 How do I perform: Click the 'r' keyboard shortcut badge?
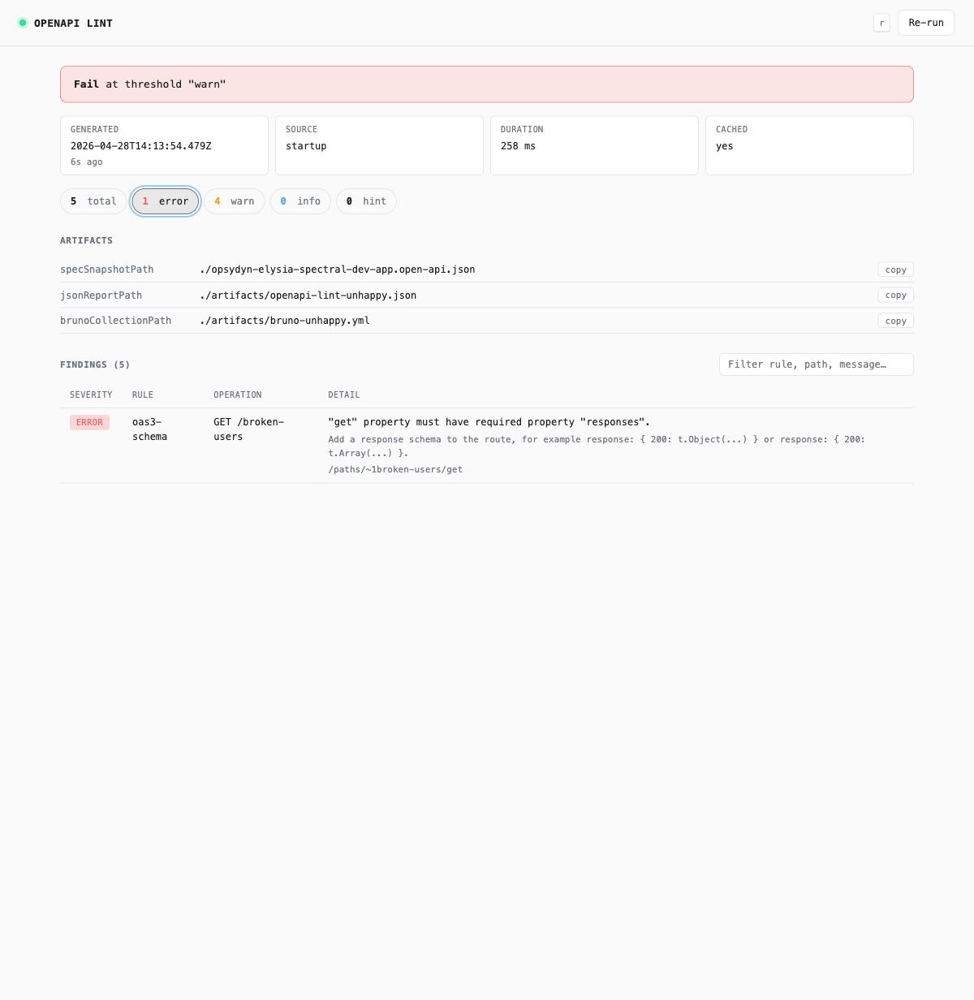881,23
